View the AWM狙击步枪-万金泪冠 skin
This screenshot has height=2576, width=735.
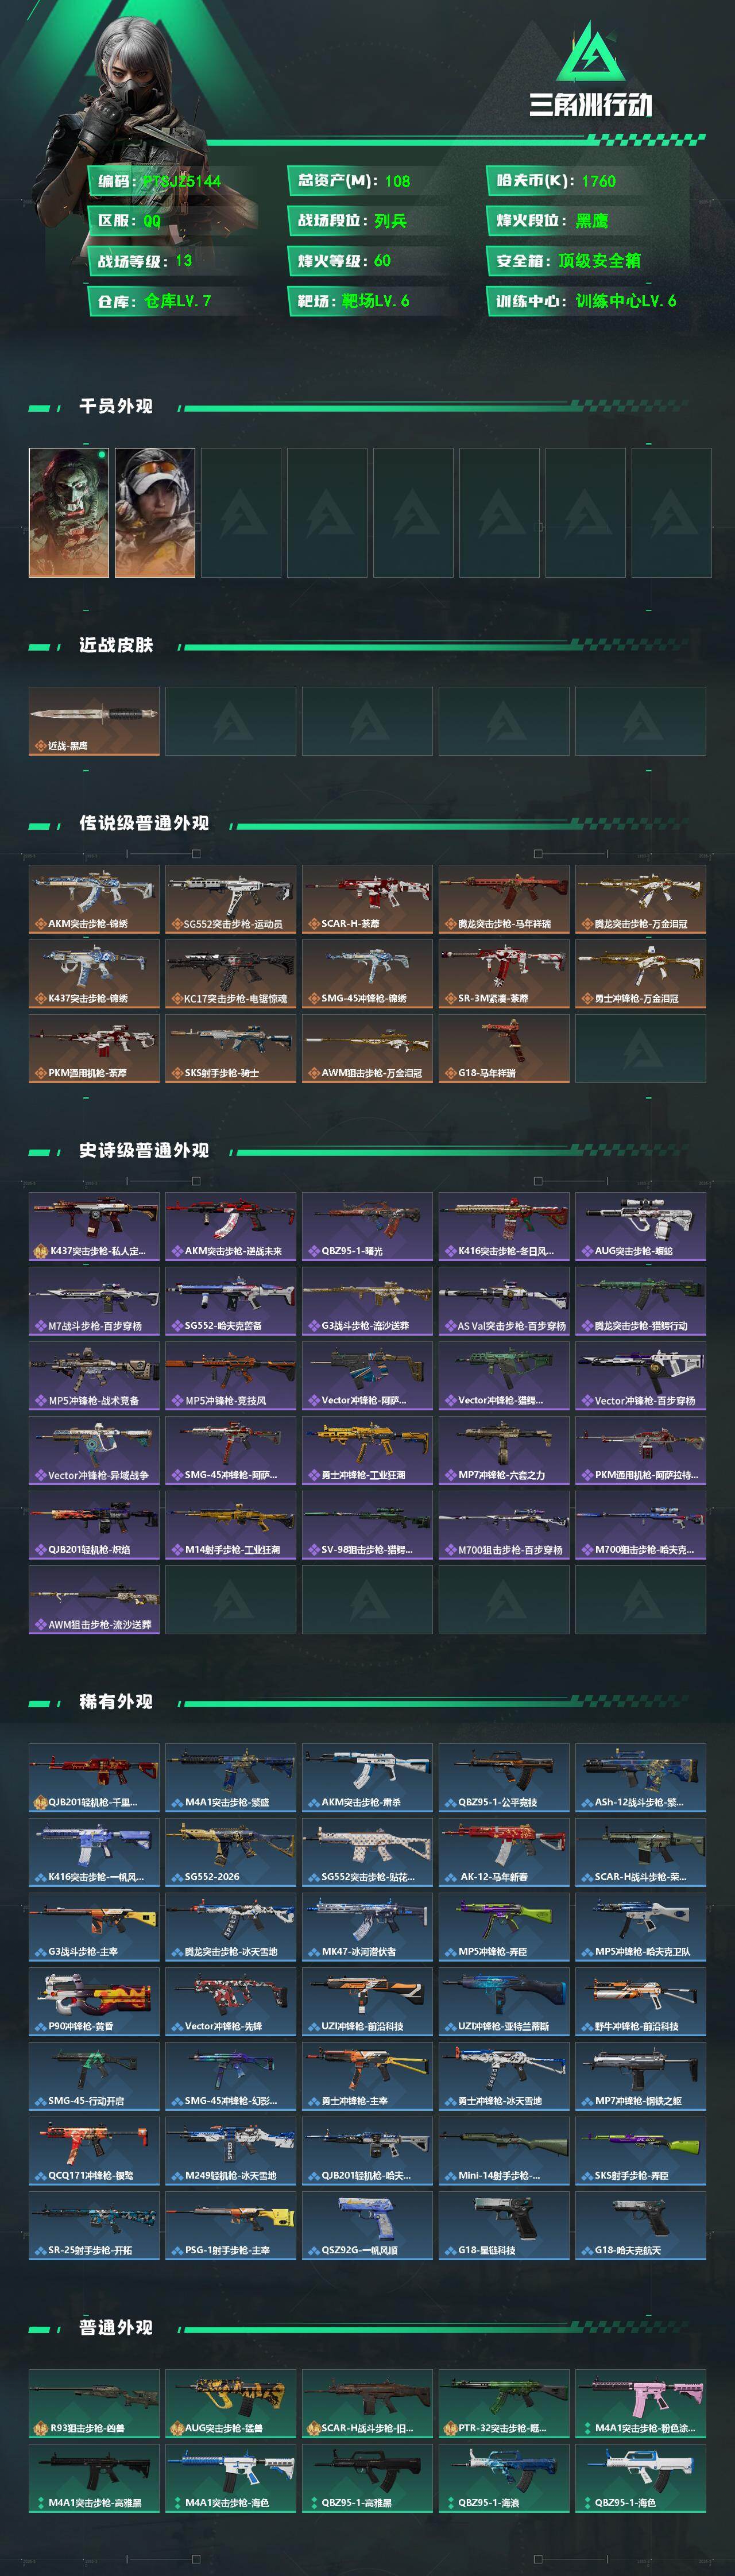(x=367, y=1048)
